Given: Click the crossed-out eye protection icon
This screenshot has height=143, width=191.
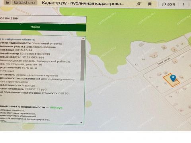Looking at the screenshot, I should pos(139,4).
